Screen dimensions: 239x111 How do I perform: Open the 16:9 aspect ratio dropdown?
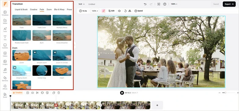point(81,4)
